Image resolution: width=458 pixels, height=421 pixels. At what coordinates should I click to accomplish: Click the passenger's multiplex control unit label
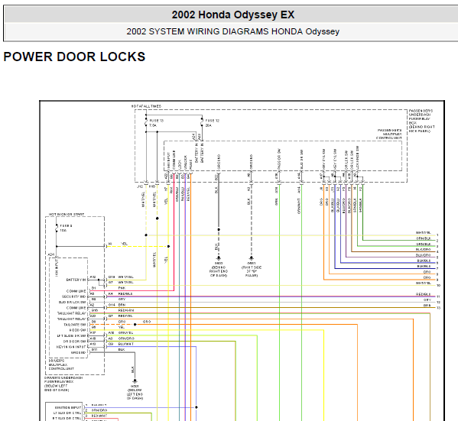point(389,134)
